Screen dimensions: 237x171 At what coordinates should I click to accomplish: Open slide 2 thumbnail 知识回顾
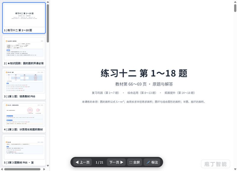tap(24, 51)
